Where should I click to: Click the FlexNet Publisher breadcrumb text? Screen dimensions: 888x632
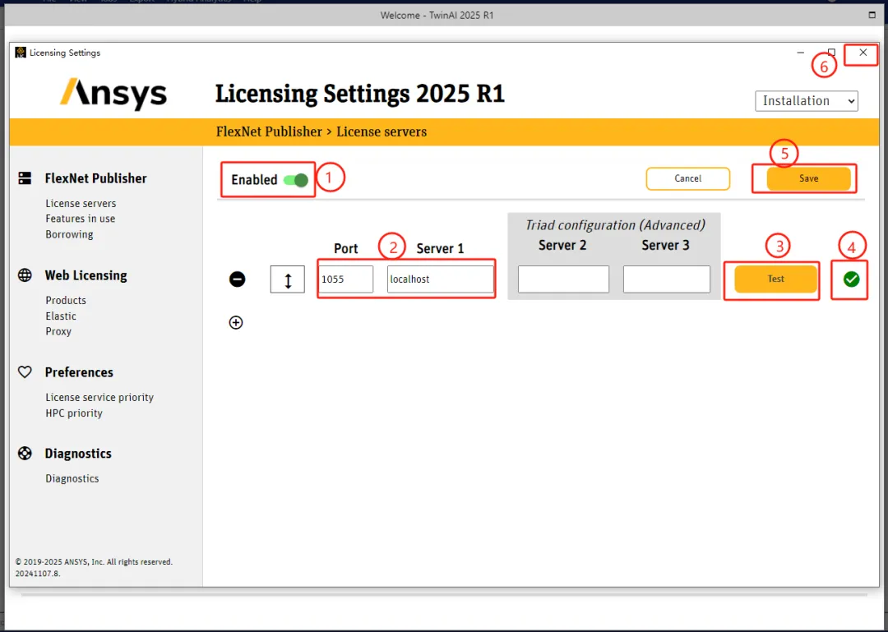(x=269, y=132)
